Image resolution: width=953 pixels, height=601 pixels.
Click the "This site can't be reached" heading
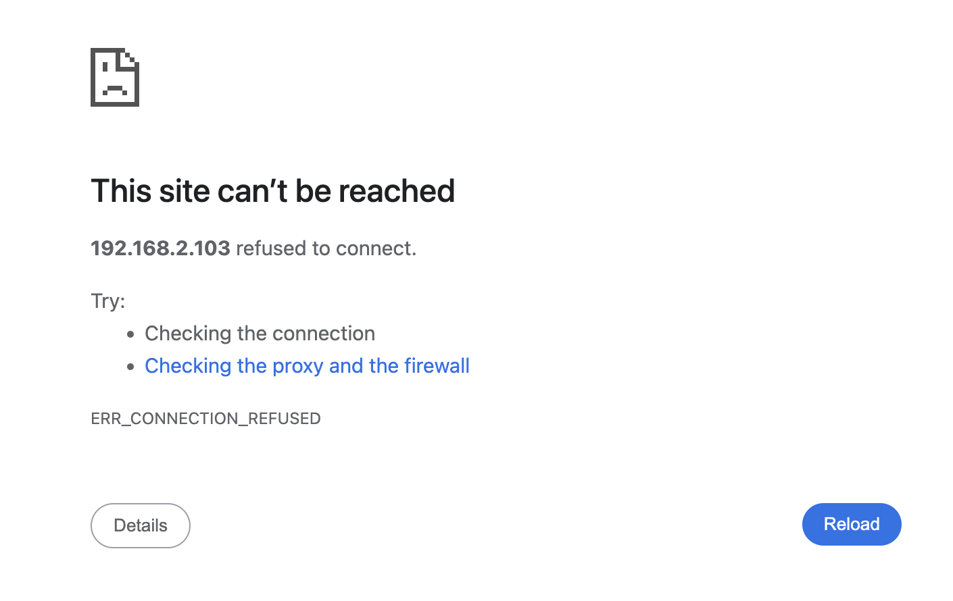[272, 191]
